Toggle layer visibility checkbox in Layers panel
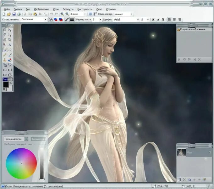Screen dimensions: 214x189 click(210, 152)
